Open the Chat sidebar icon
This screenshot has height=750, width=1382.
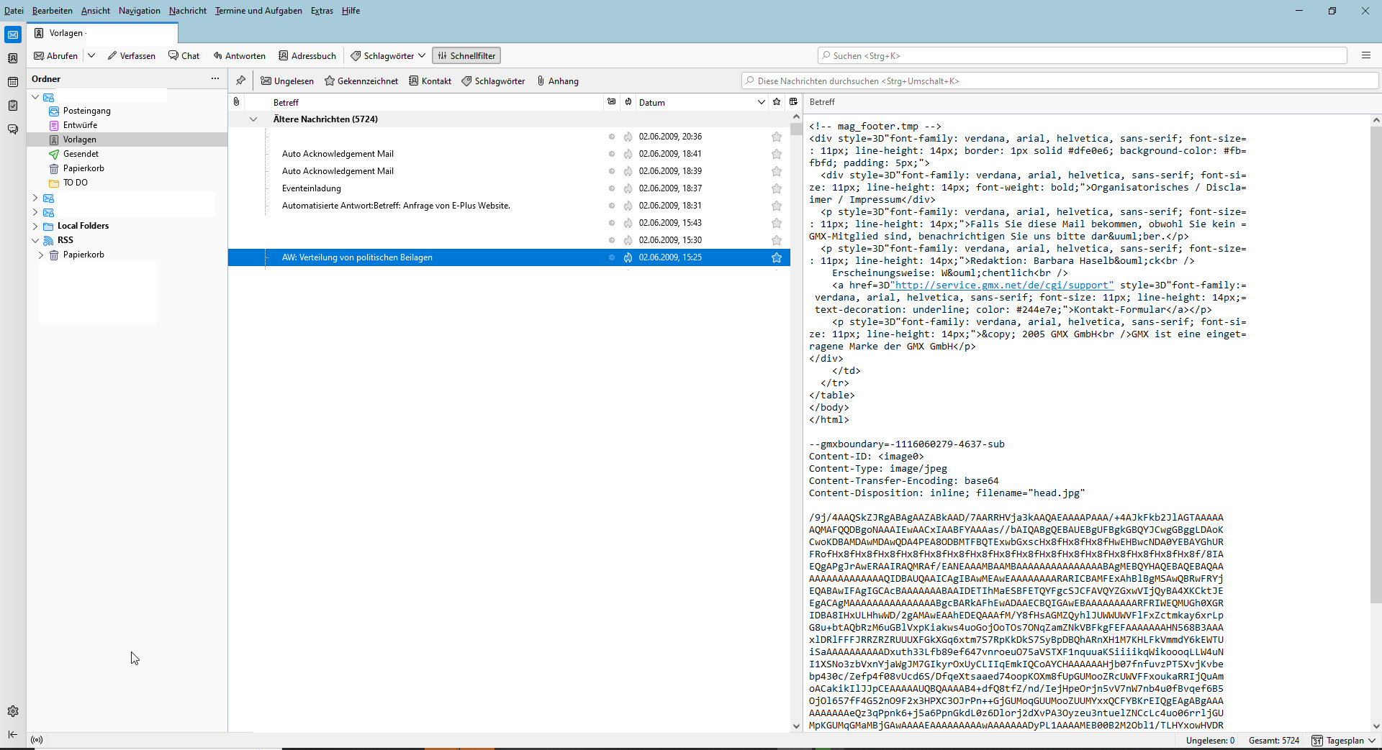click(13, 129)
